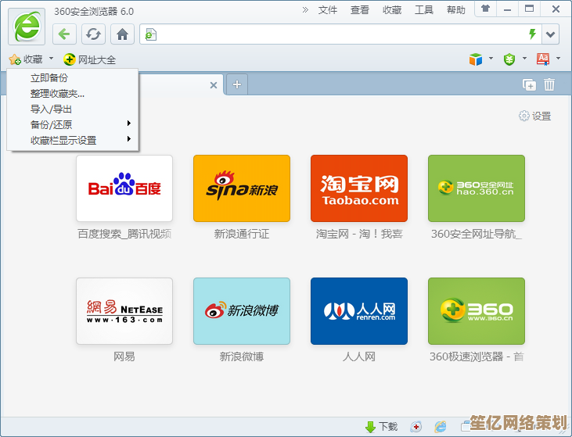
Task: Select 立即备份 from favorites menu
Action: pos(49,78)
